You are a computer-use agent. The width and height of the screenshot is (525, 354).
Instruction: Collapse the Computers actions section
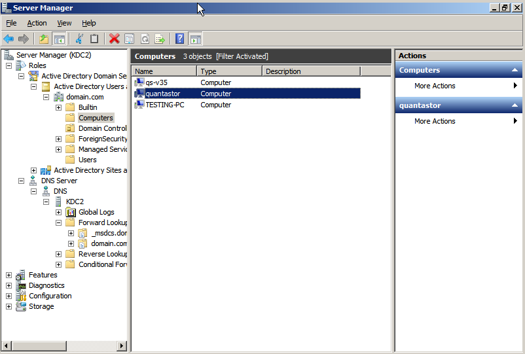[515, 70]
